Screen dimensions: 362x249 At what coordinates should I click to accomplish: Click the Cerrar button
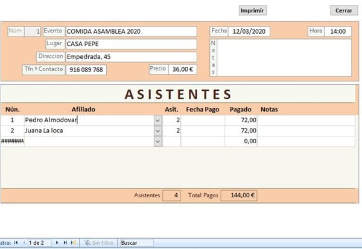(344, 11)
